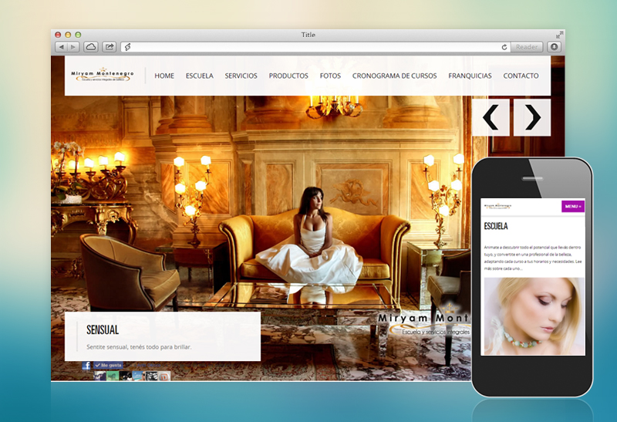Advance to the next slide with right arrow

532,117
